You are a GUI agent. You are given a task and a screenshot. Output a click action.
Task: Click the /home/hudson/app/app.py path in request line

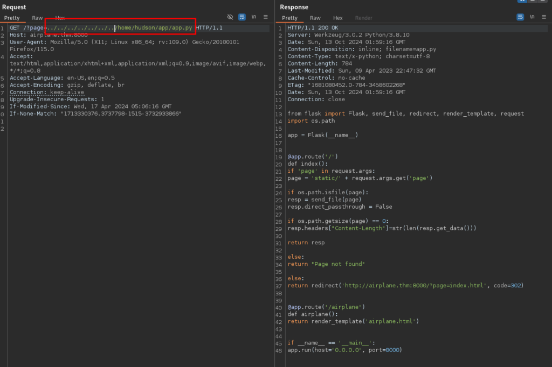(x=155, y=28)
